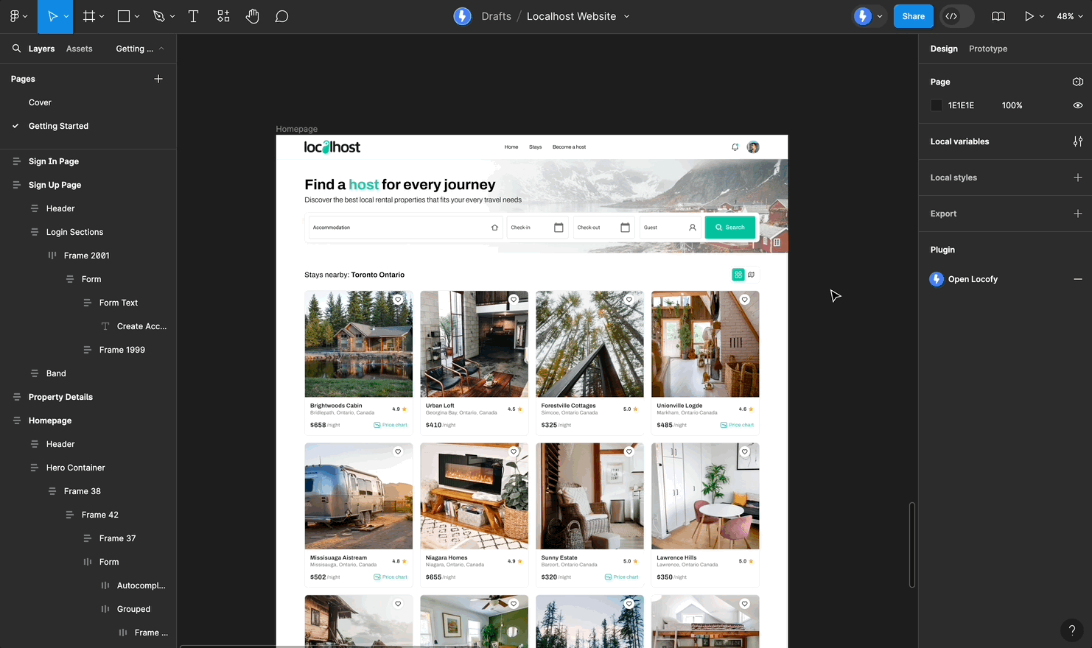
Task: Click the notification bell in Homepage header
Action: click(735, 147)
